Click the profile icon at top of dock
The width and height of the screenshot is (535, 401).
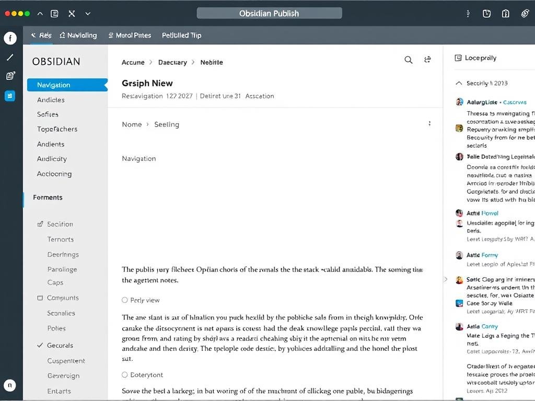[10, 38]
